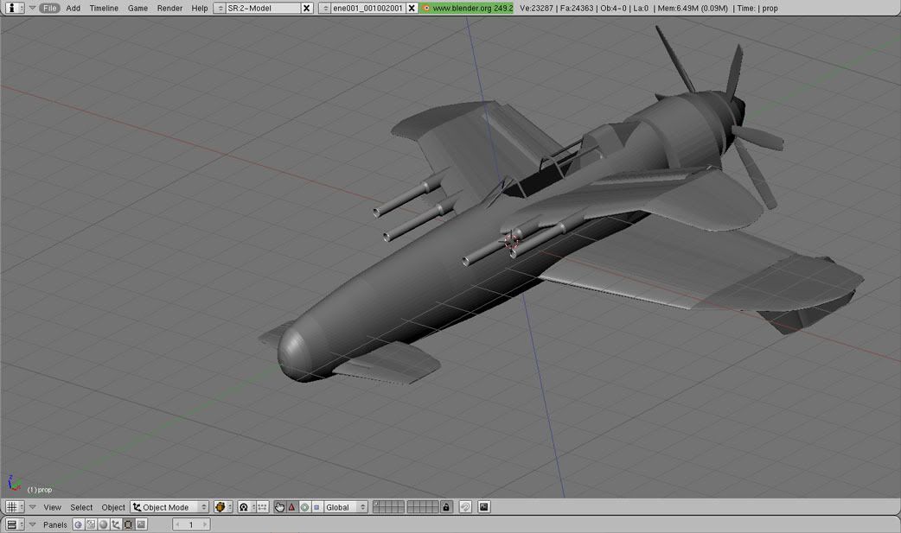Collapse the buttons header menus triangle
Viewport: 901px width, 533px height.
tap(32, 524)
